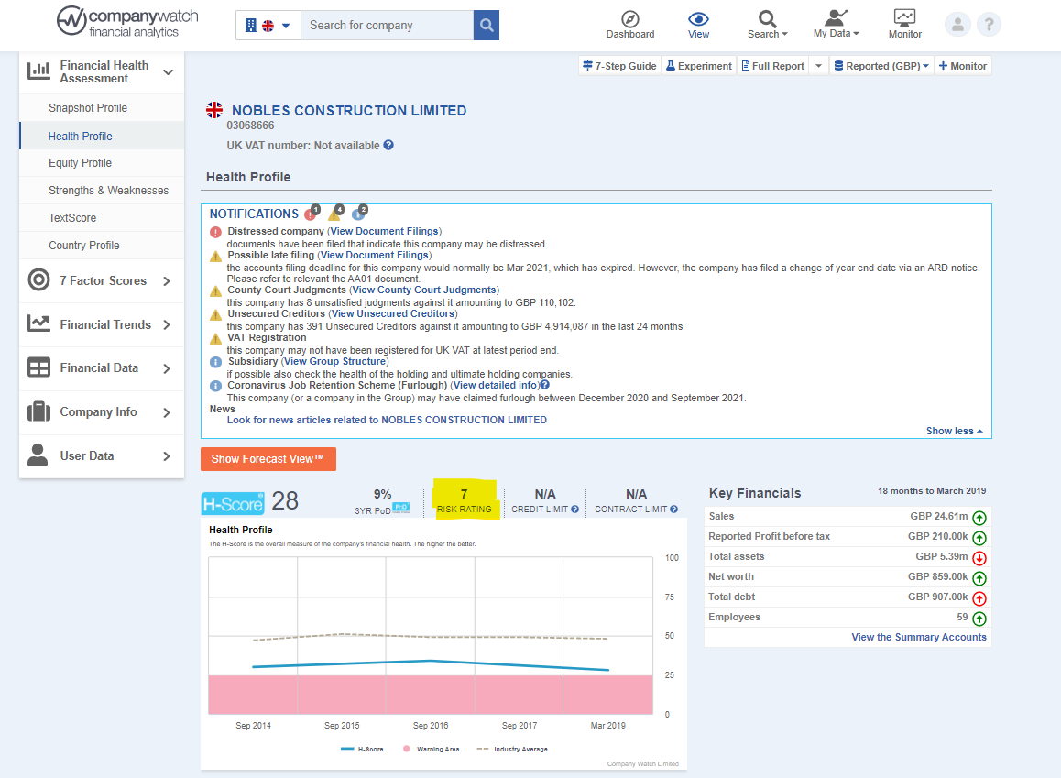Click the blue info notifications badge
Image resolution: width=1061 pixels, height=778 pixels.
click(x=359, y=214)
